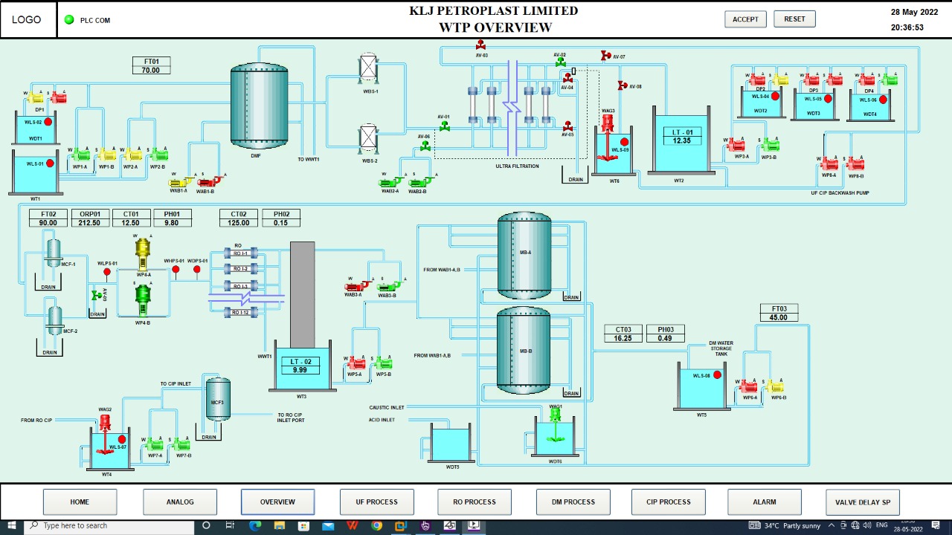Click the AV-01 green valve
The width and height of the screenshot is (952, 535).
pos(445,126)
